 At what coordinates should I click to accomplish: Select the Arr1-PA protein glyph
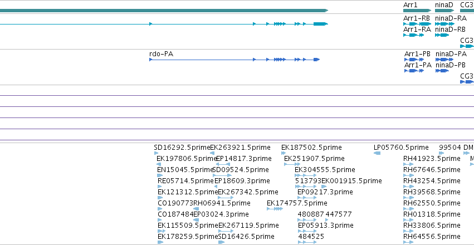[x=414, y=71]
